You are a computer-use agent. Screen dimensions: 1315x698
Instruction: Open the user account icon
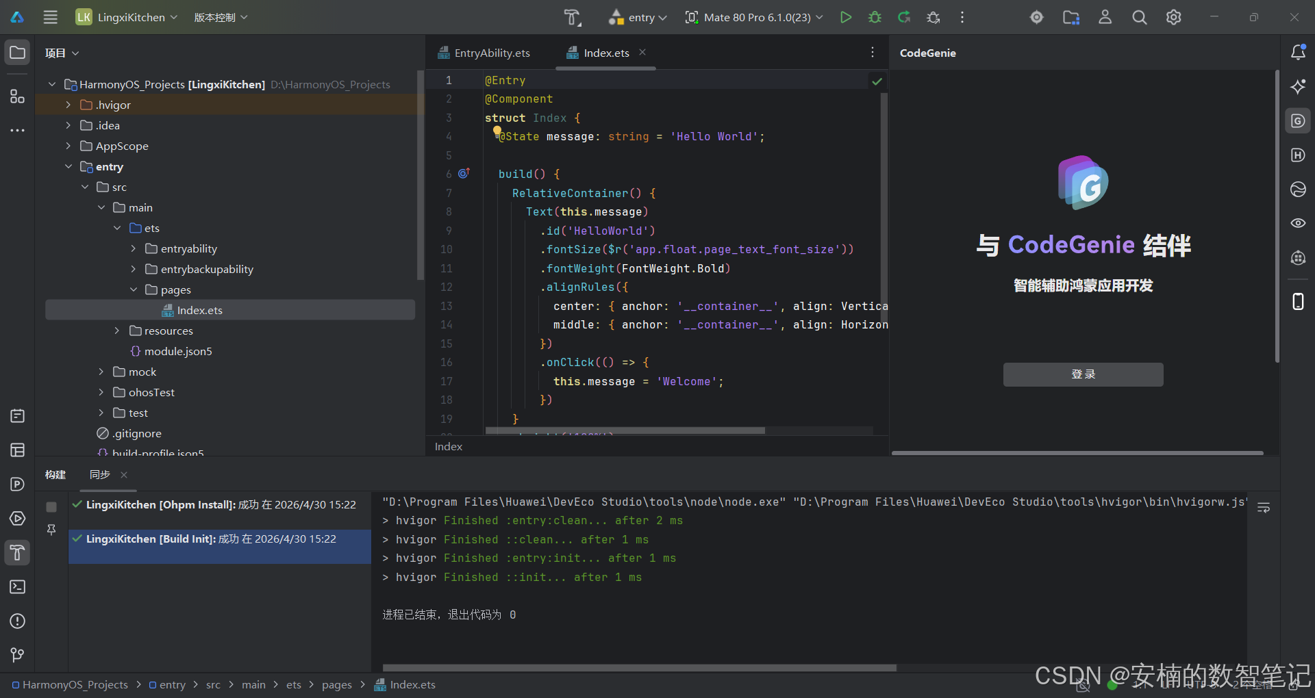1105,17
